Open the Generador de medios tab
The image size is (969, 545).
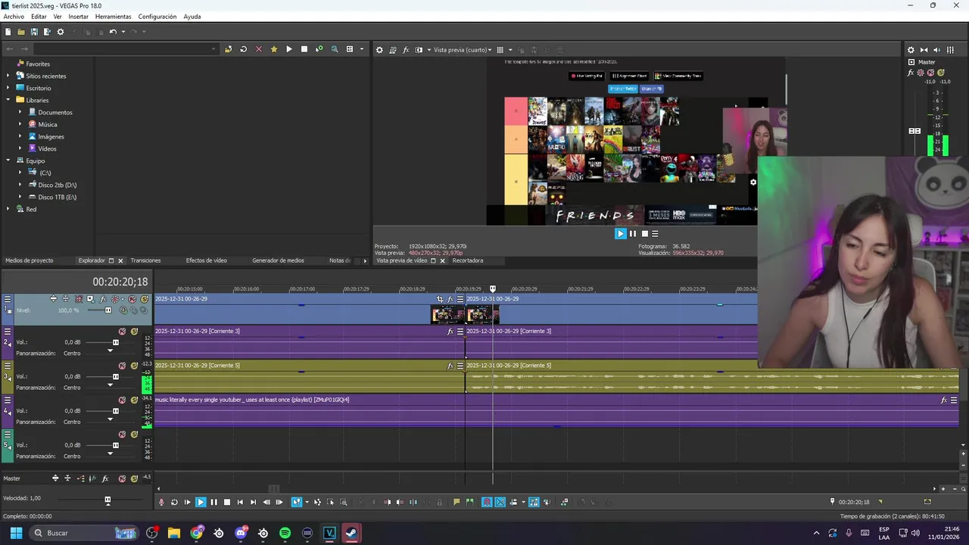[x=278, y=260]
